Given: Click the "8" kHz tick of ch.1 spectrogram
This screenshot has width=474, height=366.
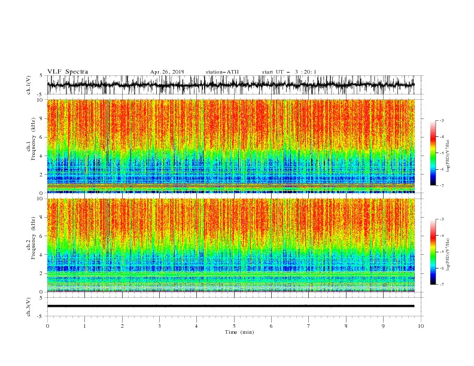Looking at the screenshot, I should 42,118.
